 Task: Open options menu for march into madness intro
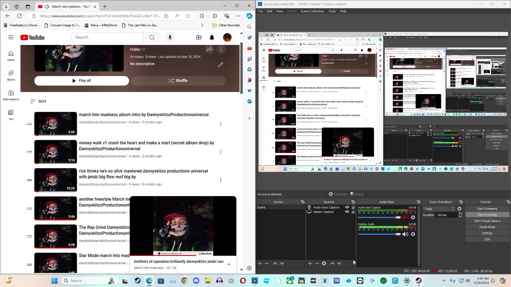pos(220,124)
